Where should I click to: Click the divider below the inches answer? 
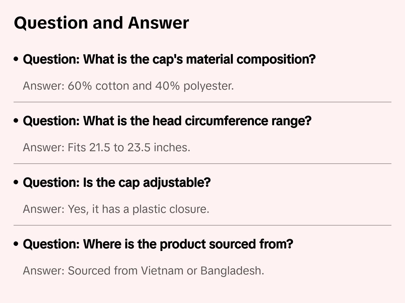pos(202,164)
